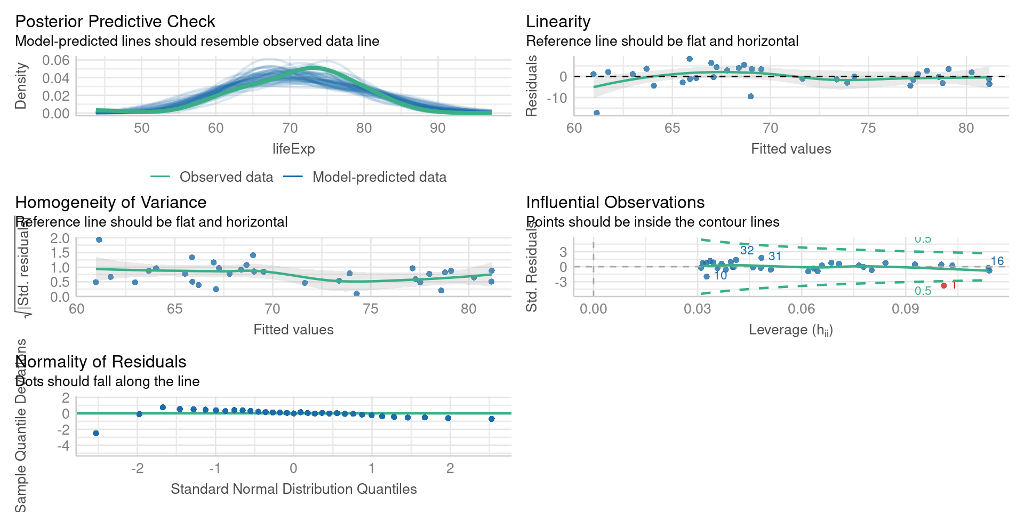Click the "Influential Observations" plot title

(x=615, y=202)
